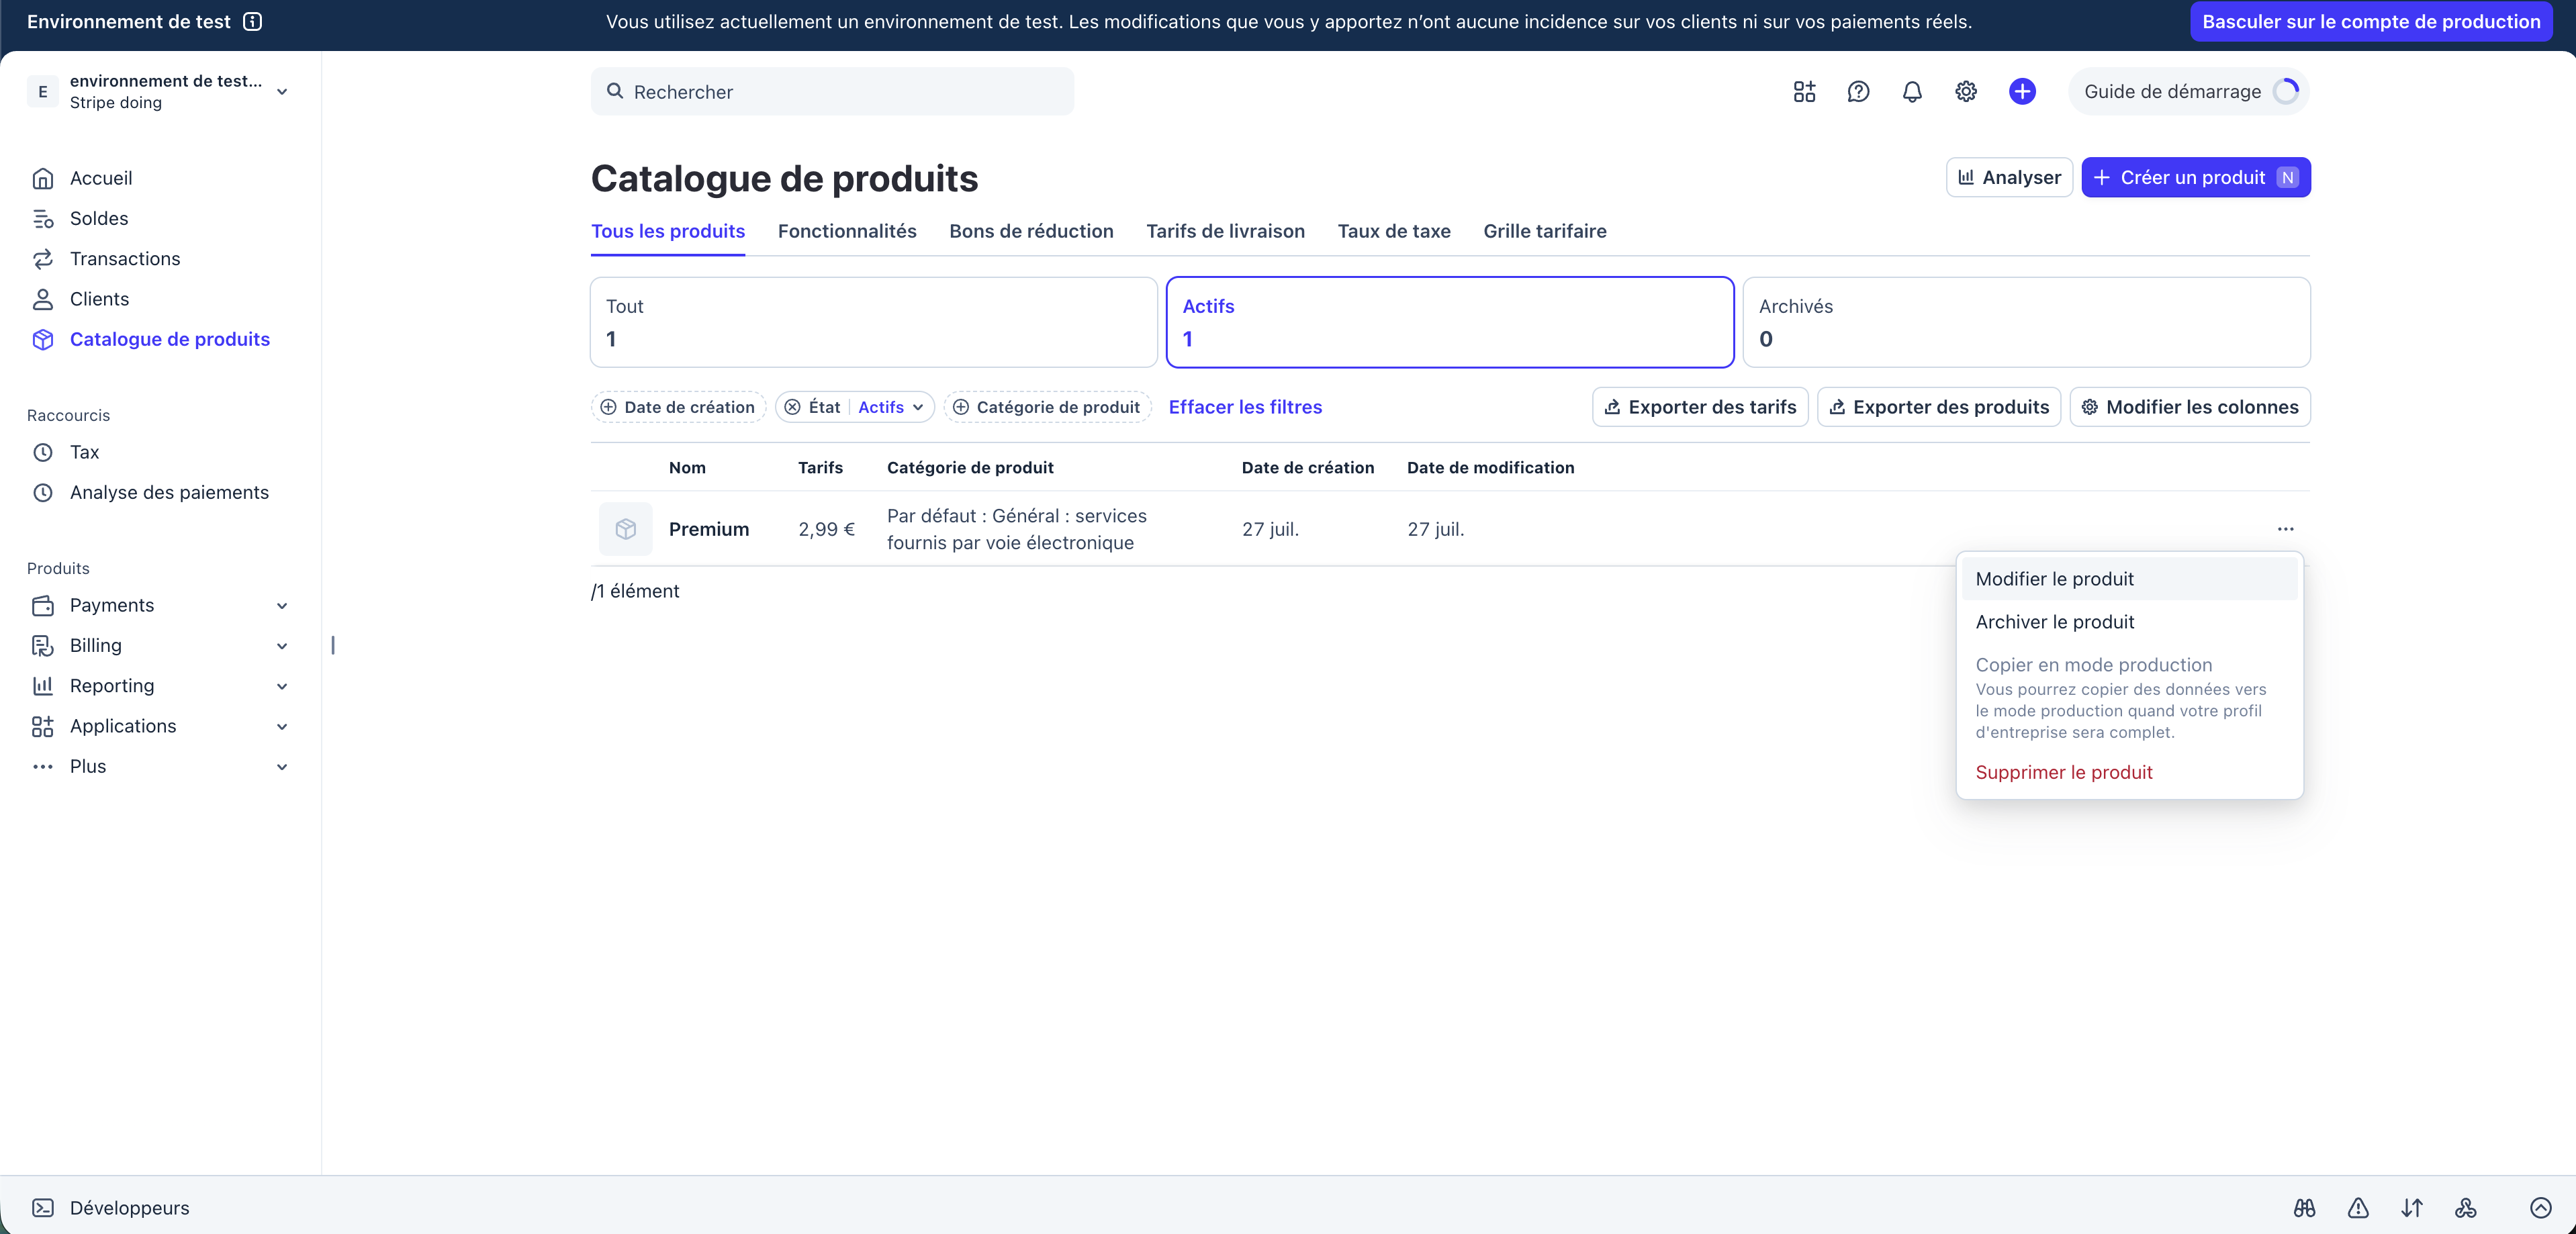Viewport: 2576px width, 1234px height.
Task: Switch to the Taux de taxe tab
Action: 1394,231
